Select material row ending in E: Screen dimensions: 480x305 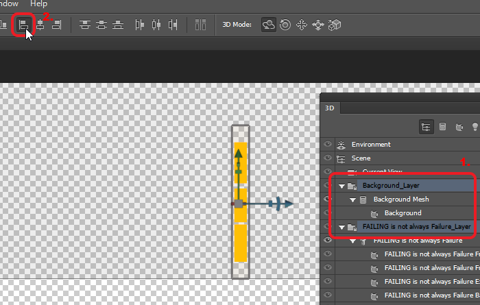pyautogui.click(x=407, y=282)
